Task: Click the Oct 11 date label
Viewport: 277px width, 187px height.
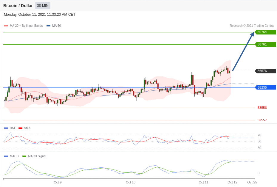Action: [x=203, y=182]
